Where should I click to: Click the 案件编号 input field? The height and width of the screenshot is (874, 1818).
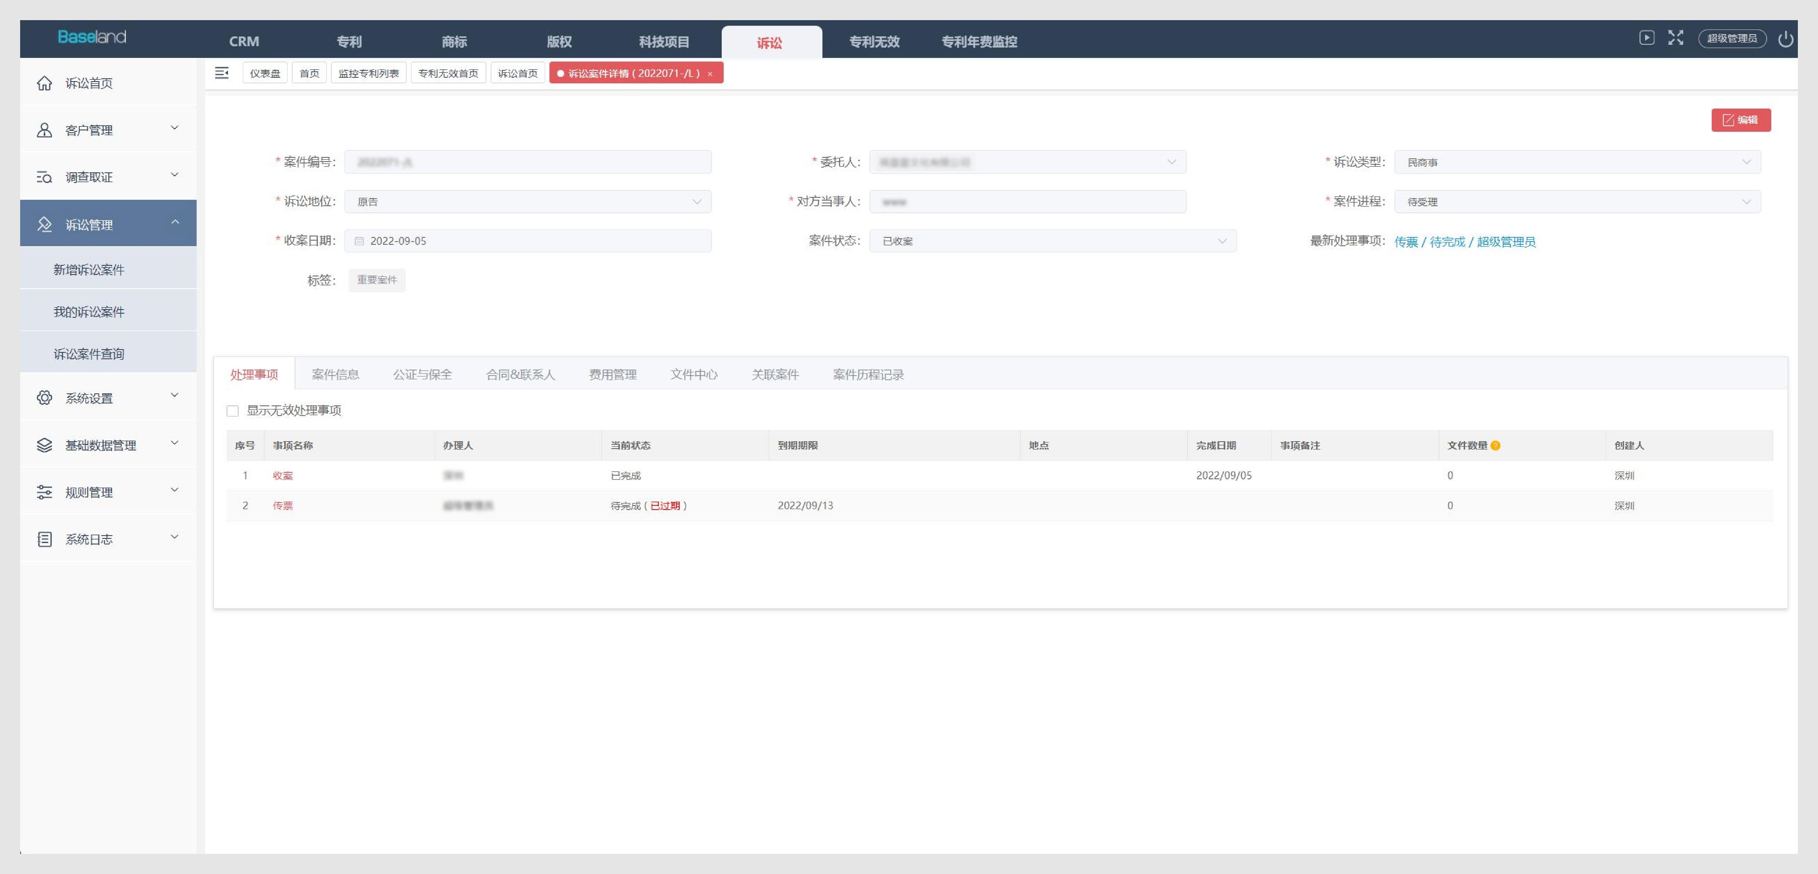click(x=528, y=162)
